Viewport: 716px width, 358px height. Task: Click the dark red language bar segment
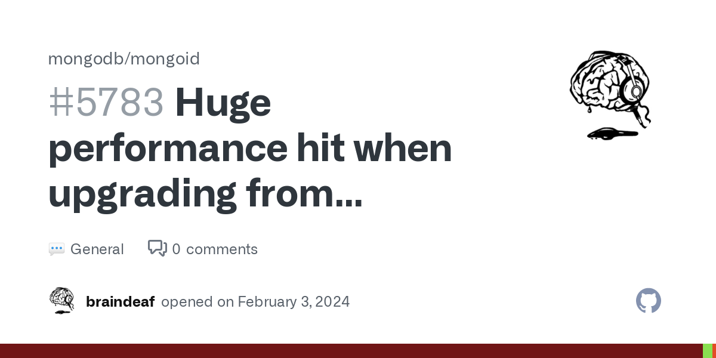[351, 351]
